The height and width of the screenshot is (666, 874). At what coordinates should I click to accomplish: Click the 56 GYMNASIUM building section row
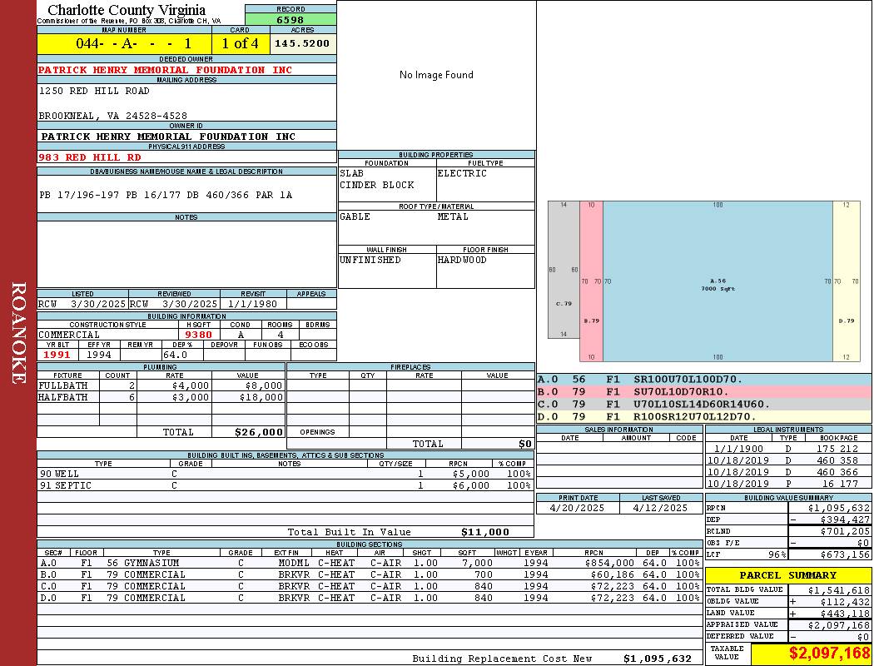[x=370, y=563]
